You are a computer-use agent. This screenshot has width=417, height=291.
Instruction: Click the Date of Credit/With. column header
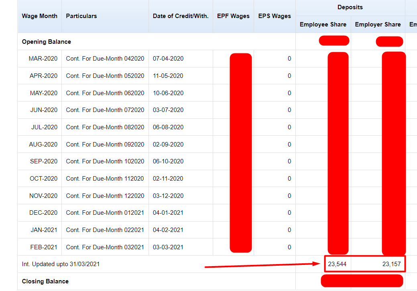[x=180, y=16]
